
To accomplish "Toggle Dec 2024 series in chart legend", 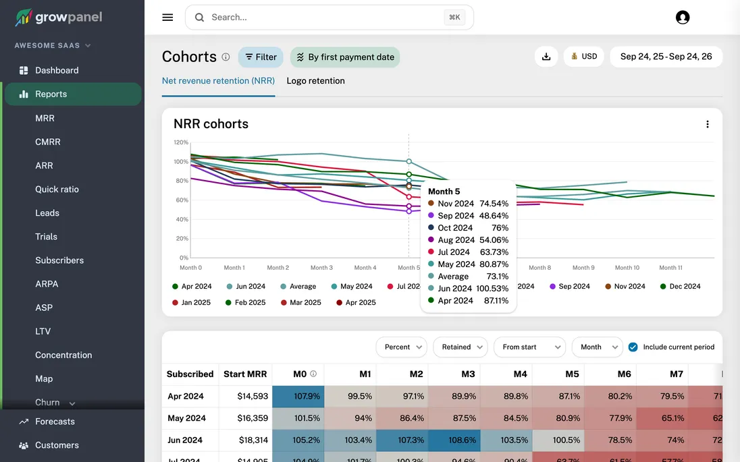I will tap(680, 286).
